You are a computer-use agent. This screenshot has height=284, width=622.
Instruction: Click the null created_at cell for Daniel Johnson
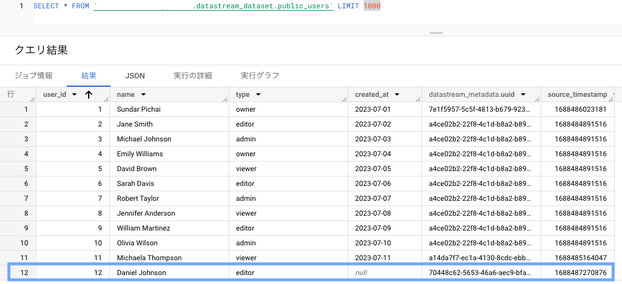coord(385,273)
